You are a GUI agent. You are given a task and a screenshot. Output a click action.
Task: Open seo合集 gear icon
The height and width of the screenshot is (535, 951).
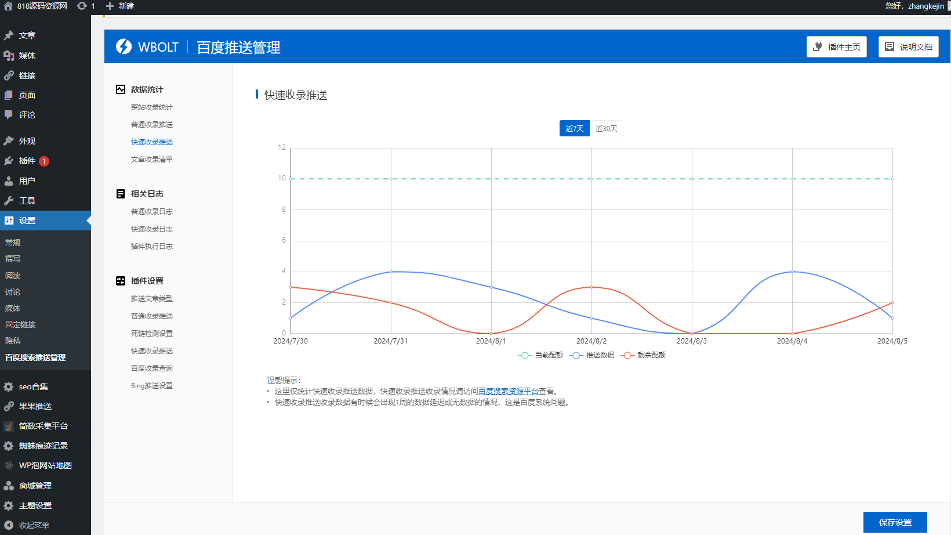(x=9, y=386)
